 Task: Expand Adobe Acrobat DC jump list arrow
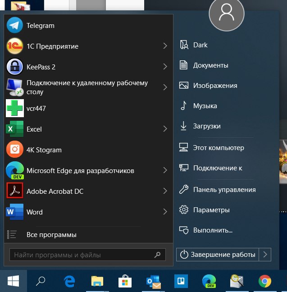[165, 191]
